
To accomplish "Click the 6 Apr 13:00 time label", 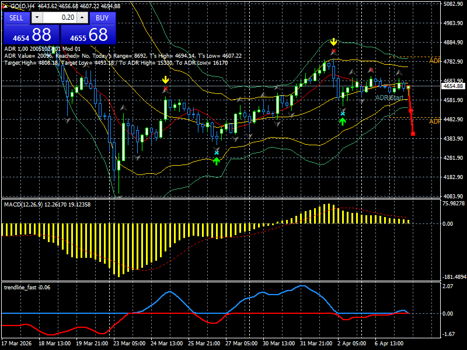I will (x=389, y=343).
